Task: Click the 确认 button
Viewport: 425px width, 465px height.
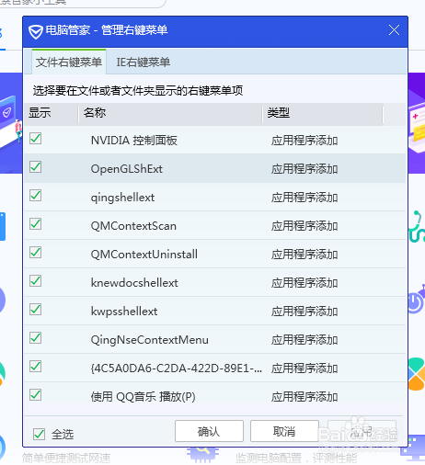Action: click(209, 431)
